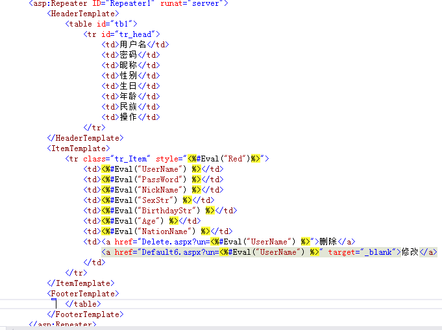Screen dimensions: 442x330
Task: Click the Eval("PassWord") cell line
Action: point(153,180)
